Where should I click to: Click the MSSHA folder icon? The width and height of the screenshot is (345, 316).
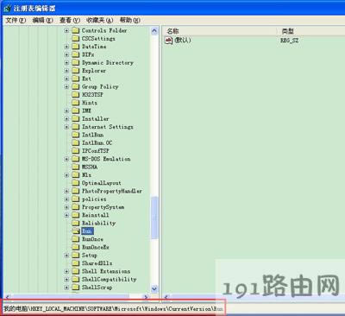[76, 167]
